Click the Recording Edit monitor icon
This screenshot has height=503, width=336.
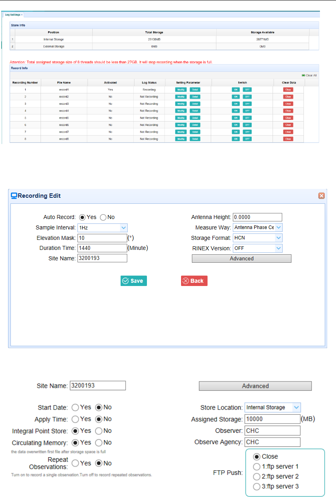pyautogui.click(x=14, y=196)
